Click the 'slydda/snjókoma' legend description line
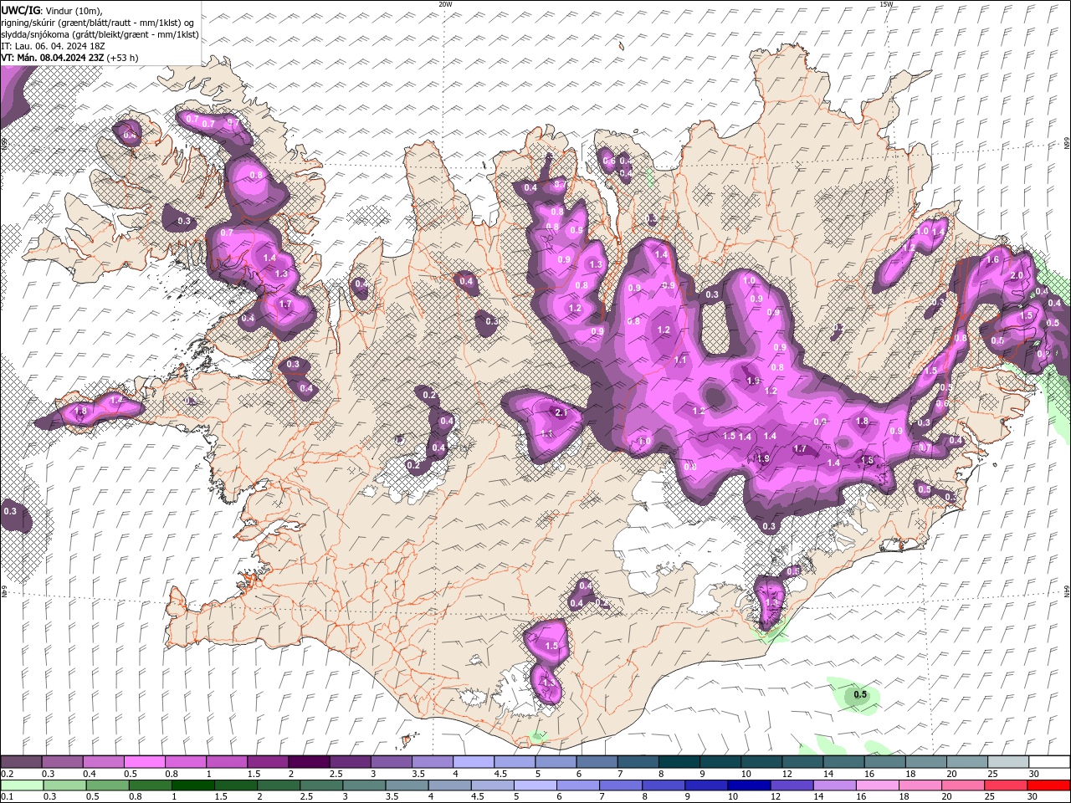The height and width of the screenshot is (803, 1071). pos(100,34)
